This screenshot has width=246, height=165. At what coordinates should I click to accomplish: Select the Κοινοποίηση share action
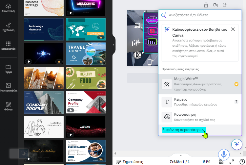pos(200,117)
